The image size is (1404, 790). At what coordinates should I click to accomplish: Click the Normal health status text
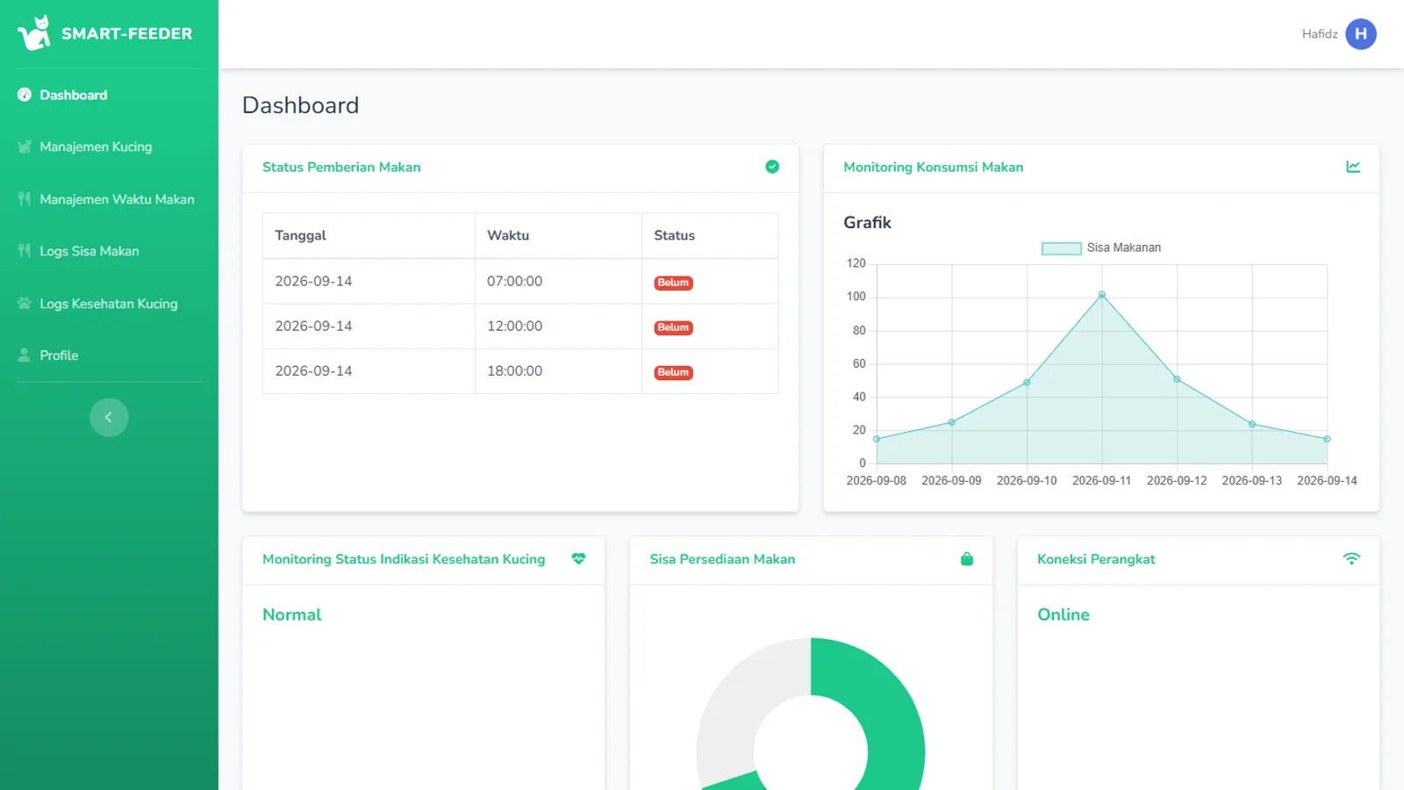[292, 614]
